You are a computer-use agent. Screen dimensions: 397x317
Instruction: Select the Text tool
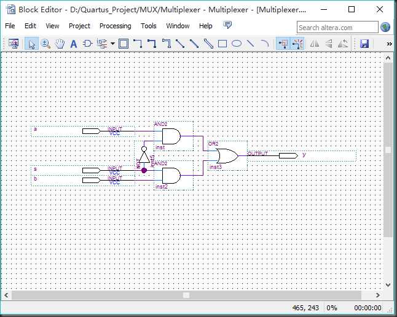tap(73, 44)
